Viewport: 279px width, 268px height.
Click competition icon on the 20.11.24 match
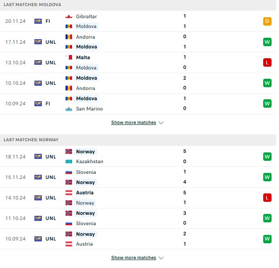38,21
